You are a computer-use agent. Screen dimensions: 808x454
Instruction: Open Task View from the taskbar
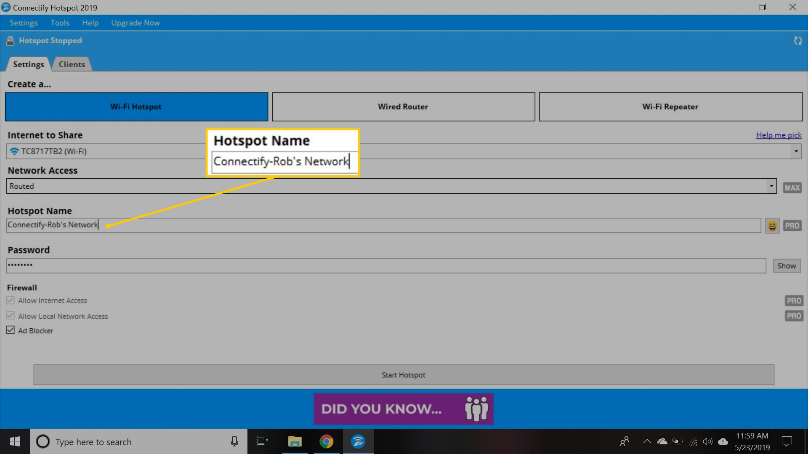tap(263, 441)
